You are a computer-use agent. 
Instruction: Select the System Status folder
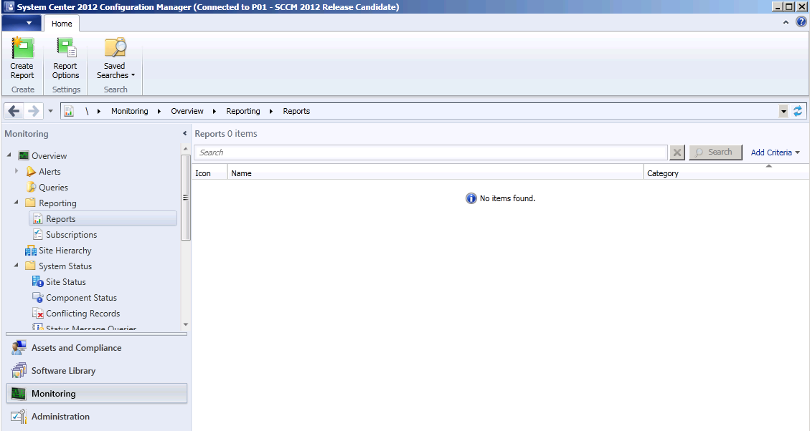[65, 266]
